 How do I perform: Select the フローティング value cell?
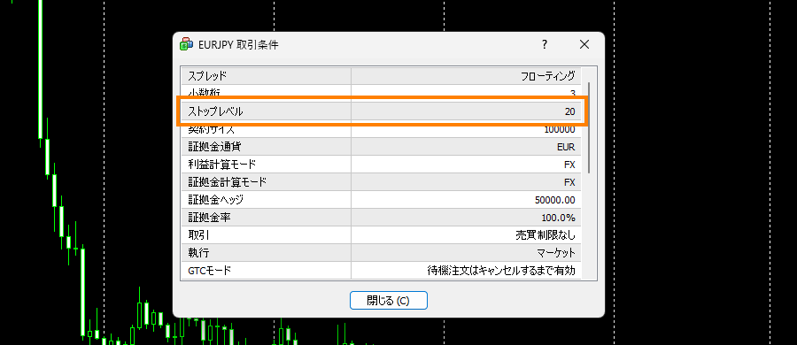pyautogui.click(x=548, y=76)
